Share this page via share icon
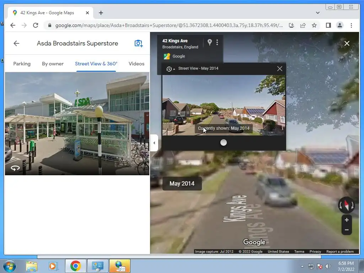 303,25
